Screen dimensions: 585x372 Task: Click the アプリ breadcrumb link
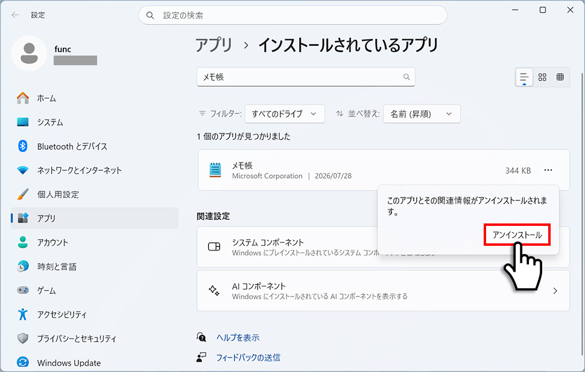click(x=214, y=45)
